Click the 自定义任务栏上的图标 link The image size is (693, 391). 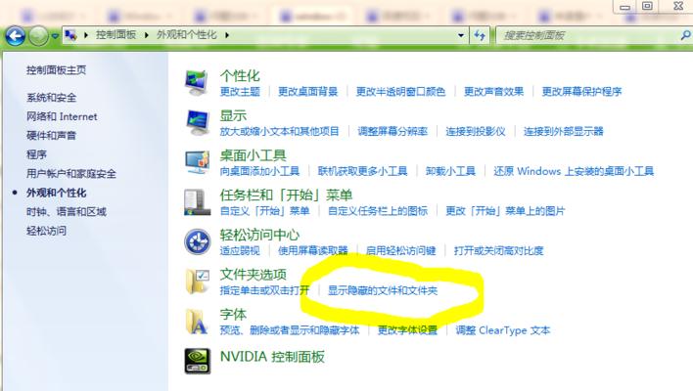378,211
